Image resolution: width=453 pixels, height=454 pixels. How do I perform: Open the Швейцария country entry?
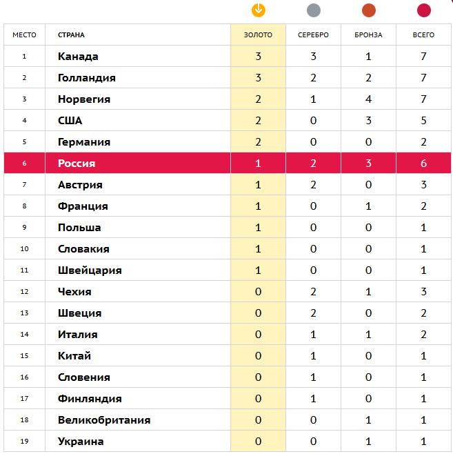tap(90, 270)
